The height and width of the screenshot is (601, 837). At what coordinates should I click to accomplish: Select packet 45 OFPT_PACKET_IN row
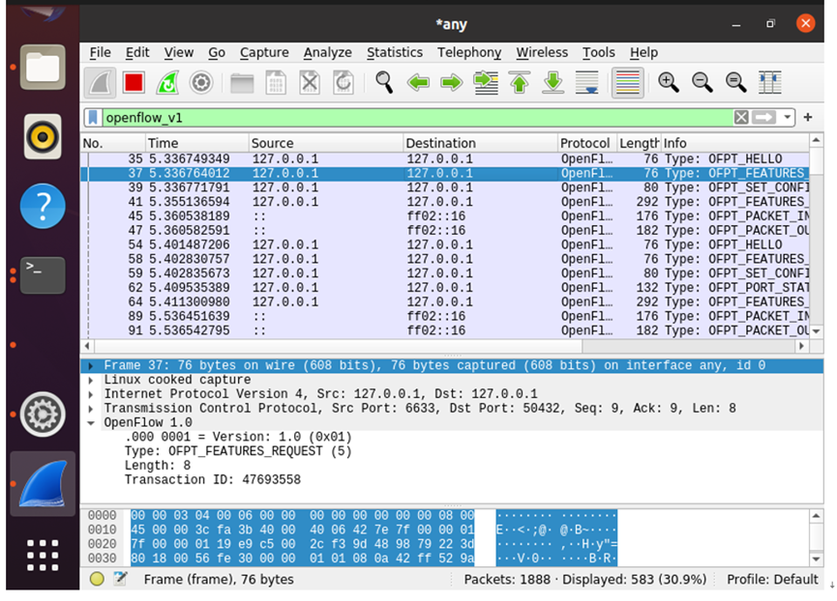[445, 216]
